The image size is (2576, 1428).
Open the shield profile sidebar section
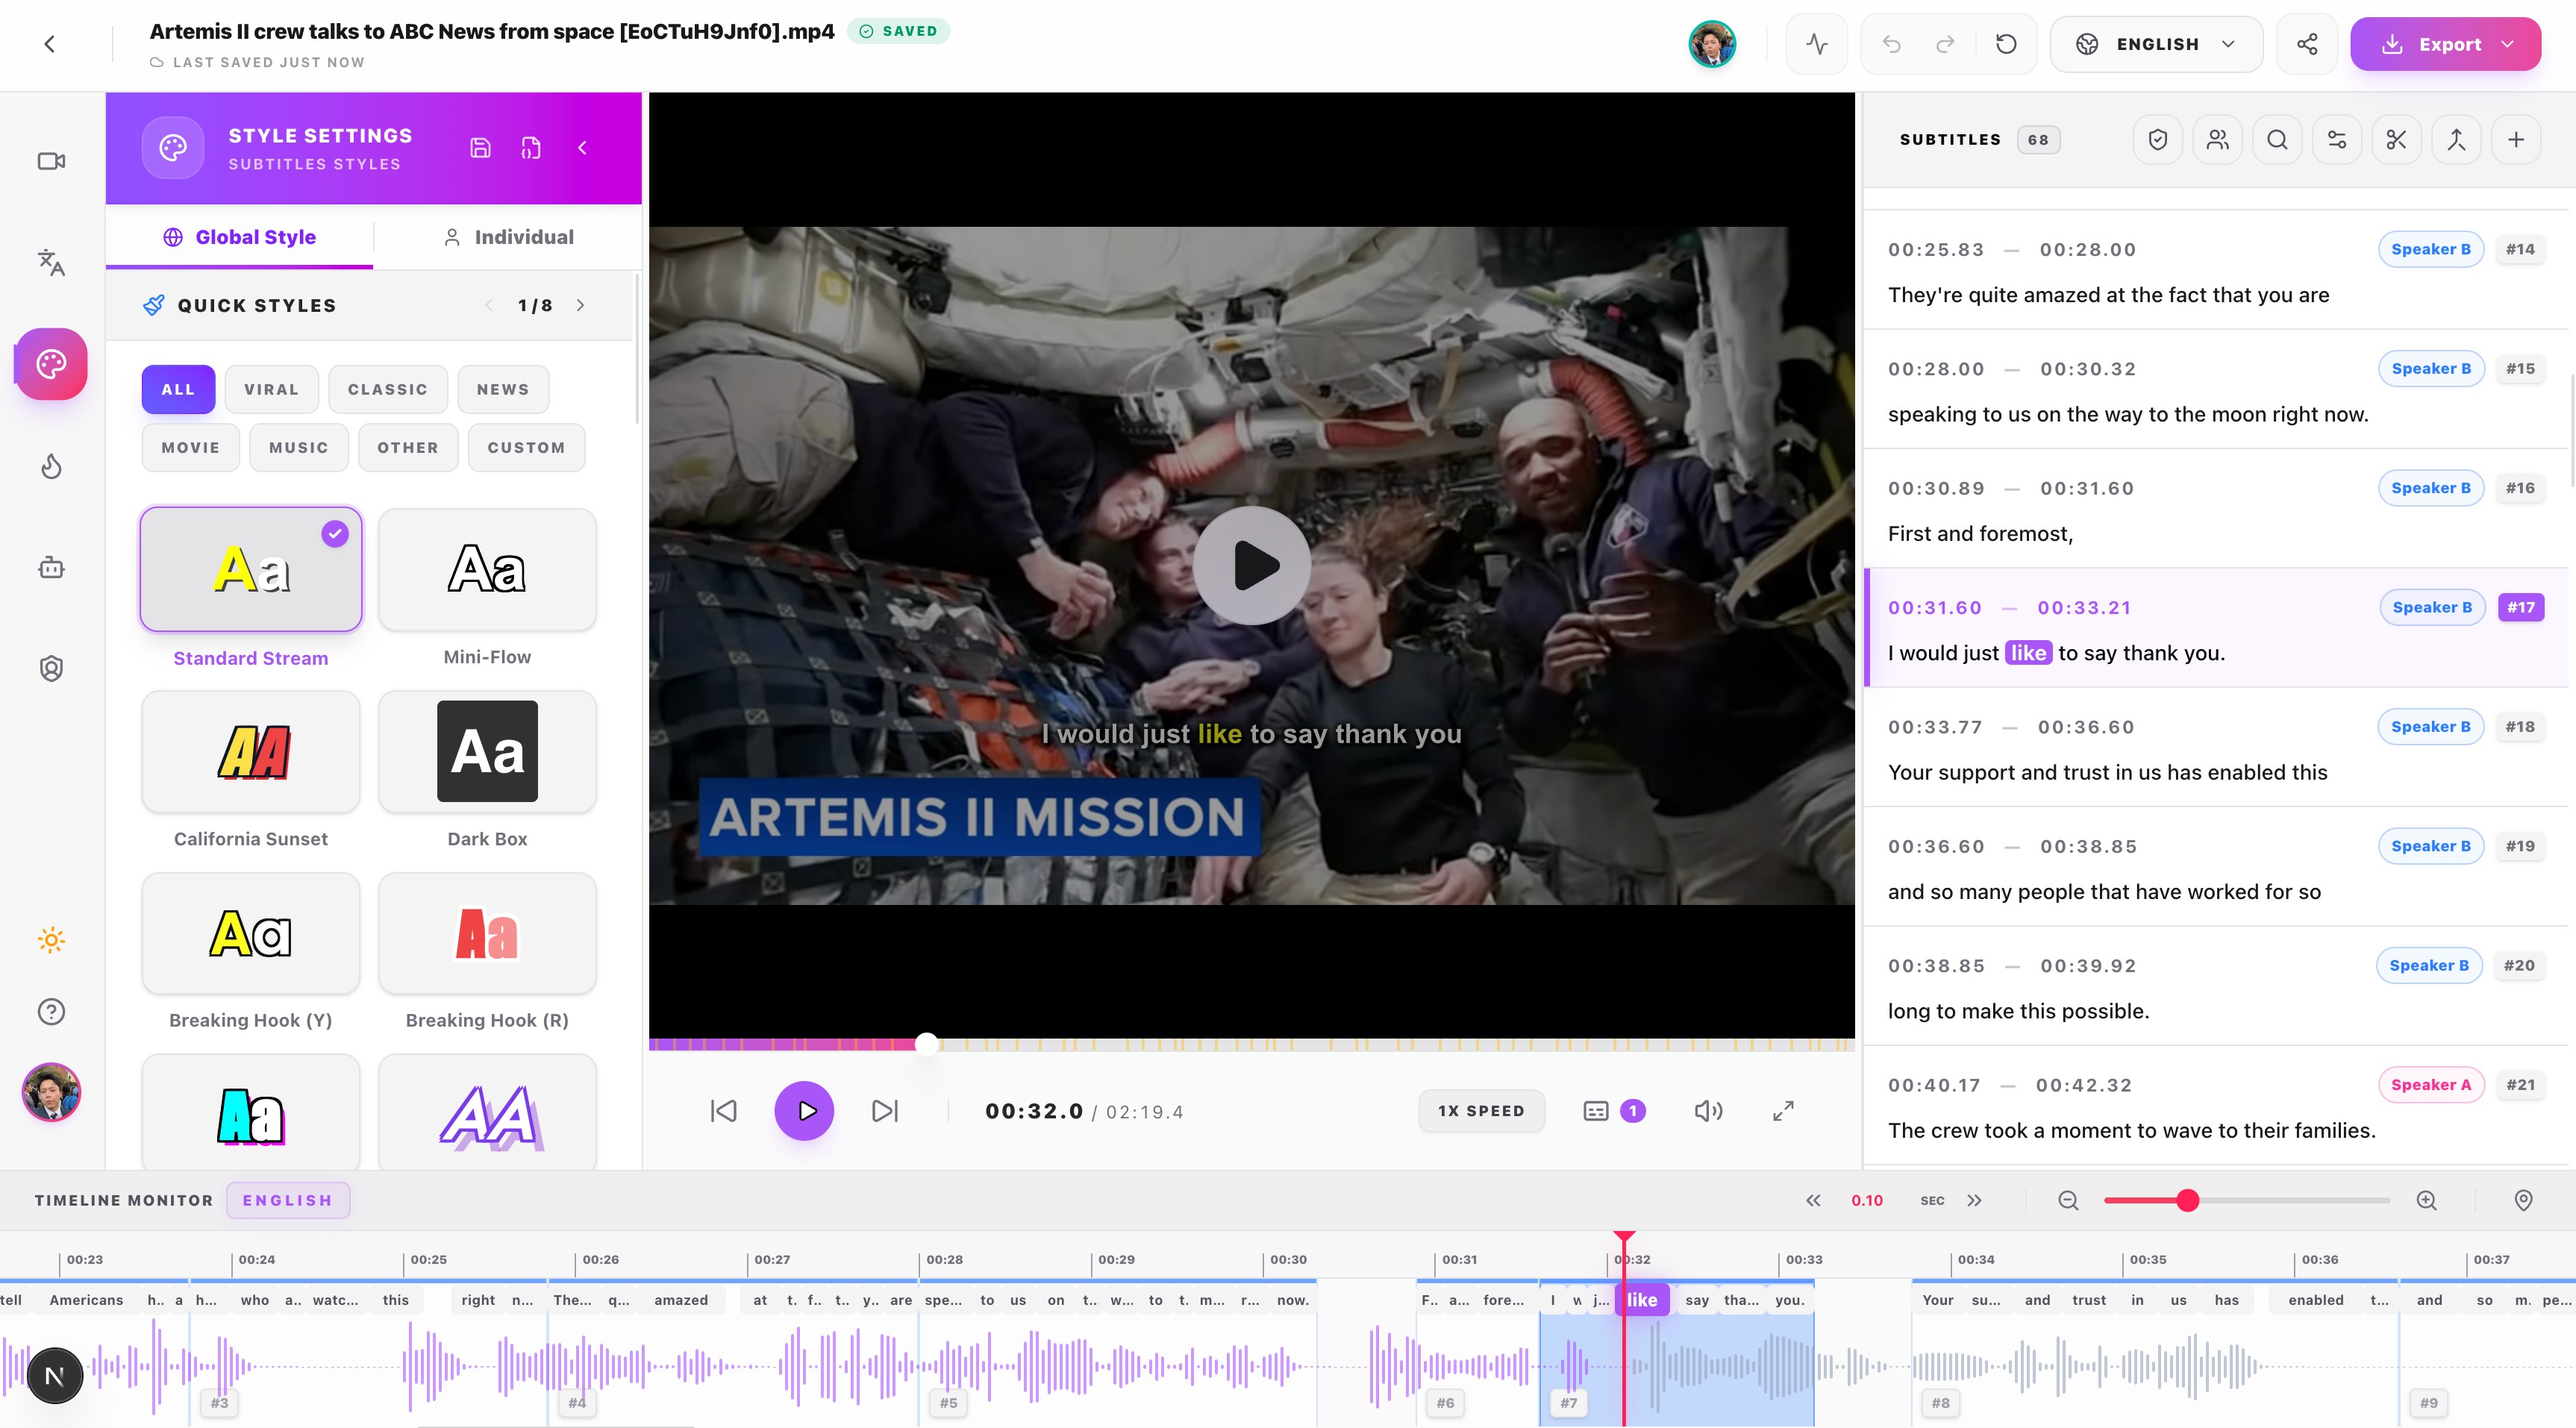tap(51, 668)
